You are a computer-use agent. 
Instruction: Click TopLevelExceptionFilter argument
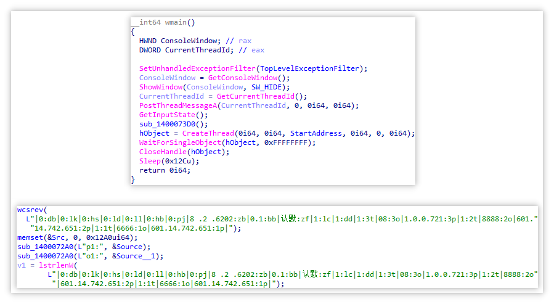coord(309,68)
